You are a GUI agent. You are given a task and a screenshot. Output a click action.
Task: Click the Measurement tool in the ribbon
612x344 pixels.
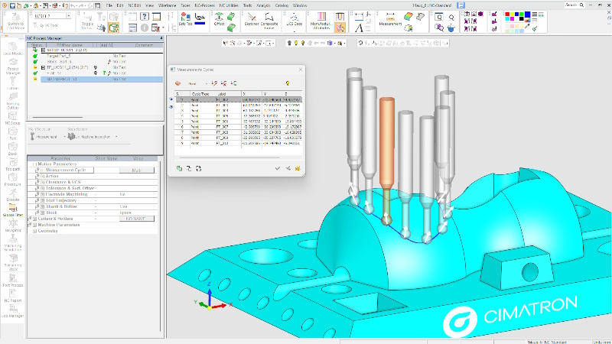390,18
